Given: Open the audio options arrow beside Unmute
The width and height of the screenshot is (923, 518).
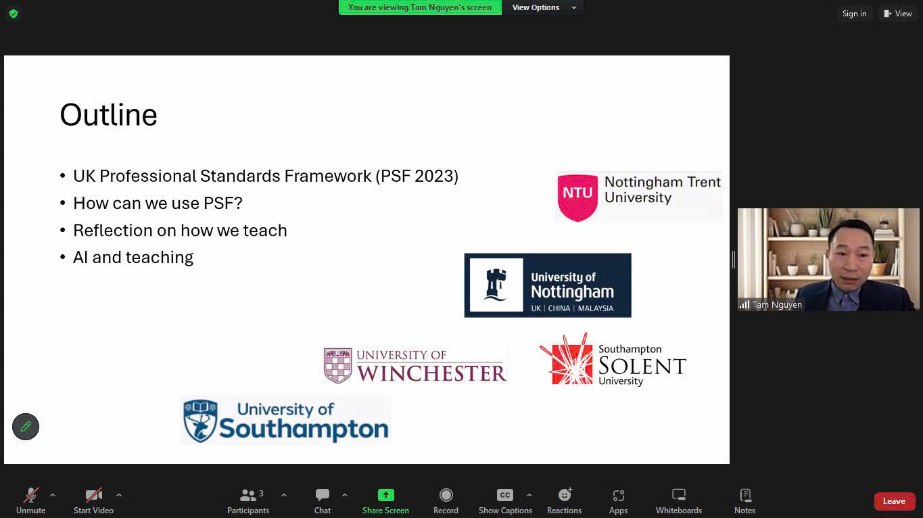Looking at the screenshot, I should 53,495.
